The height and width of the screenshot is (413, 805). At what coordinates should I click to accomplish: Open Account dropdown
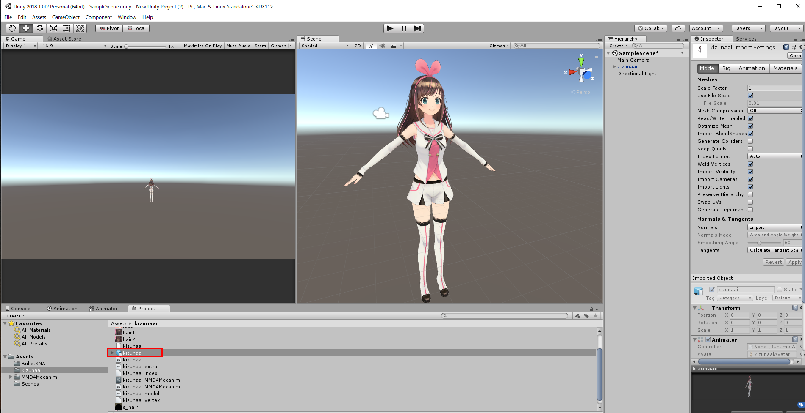706,28
